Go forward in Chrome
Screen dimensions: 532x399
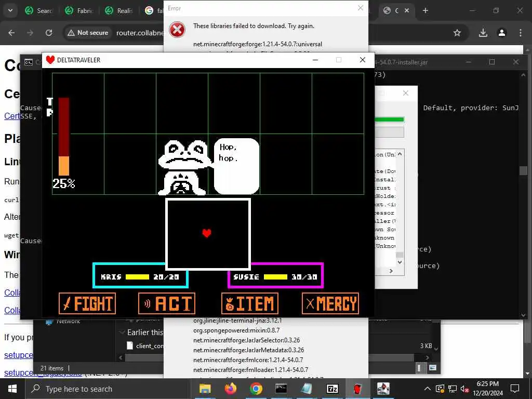click(30, 33)
